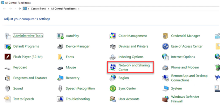Open the Speech Recognition link
Viewport: 220px width, 110px height.
coord(80,89)
